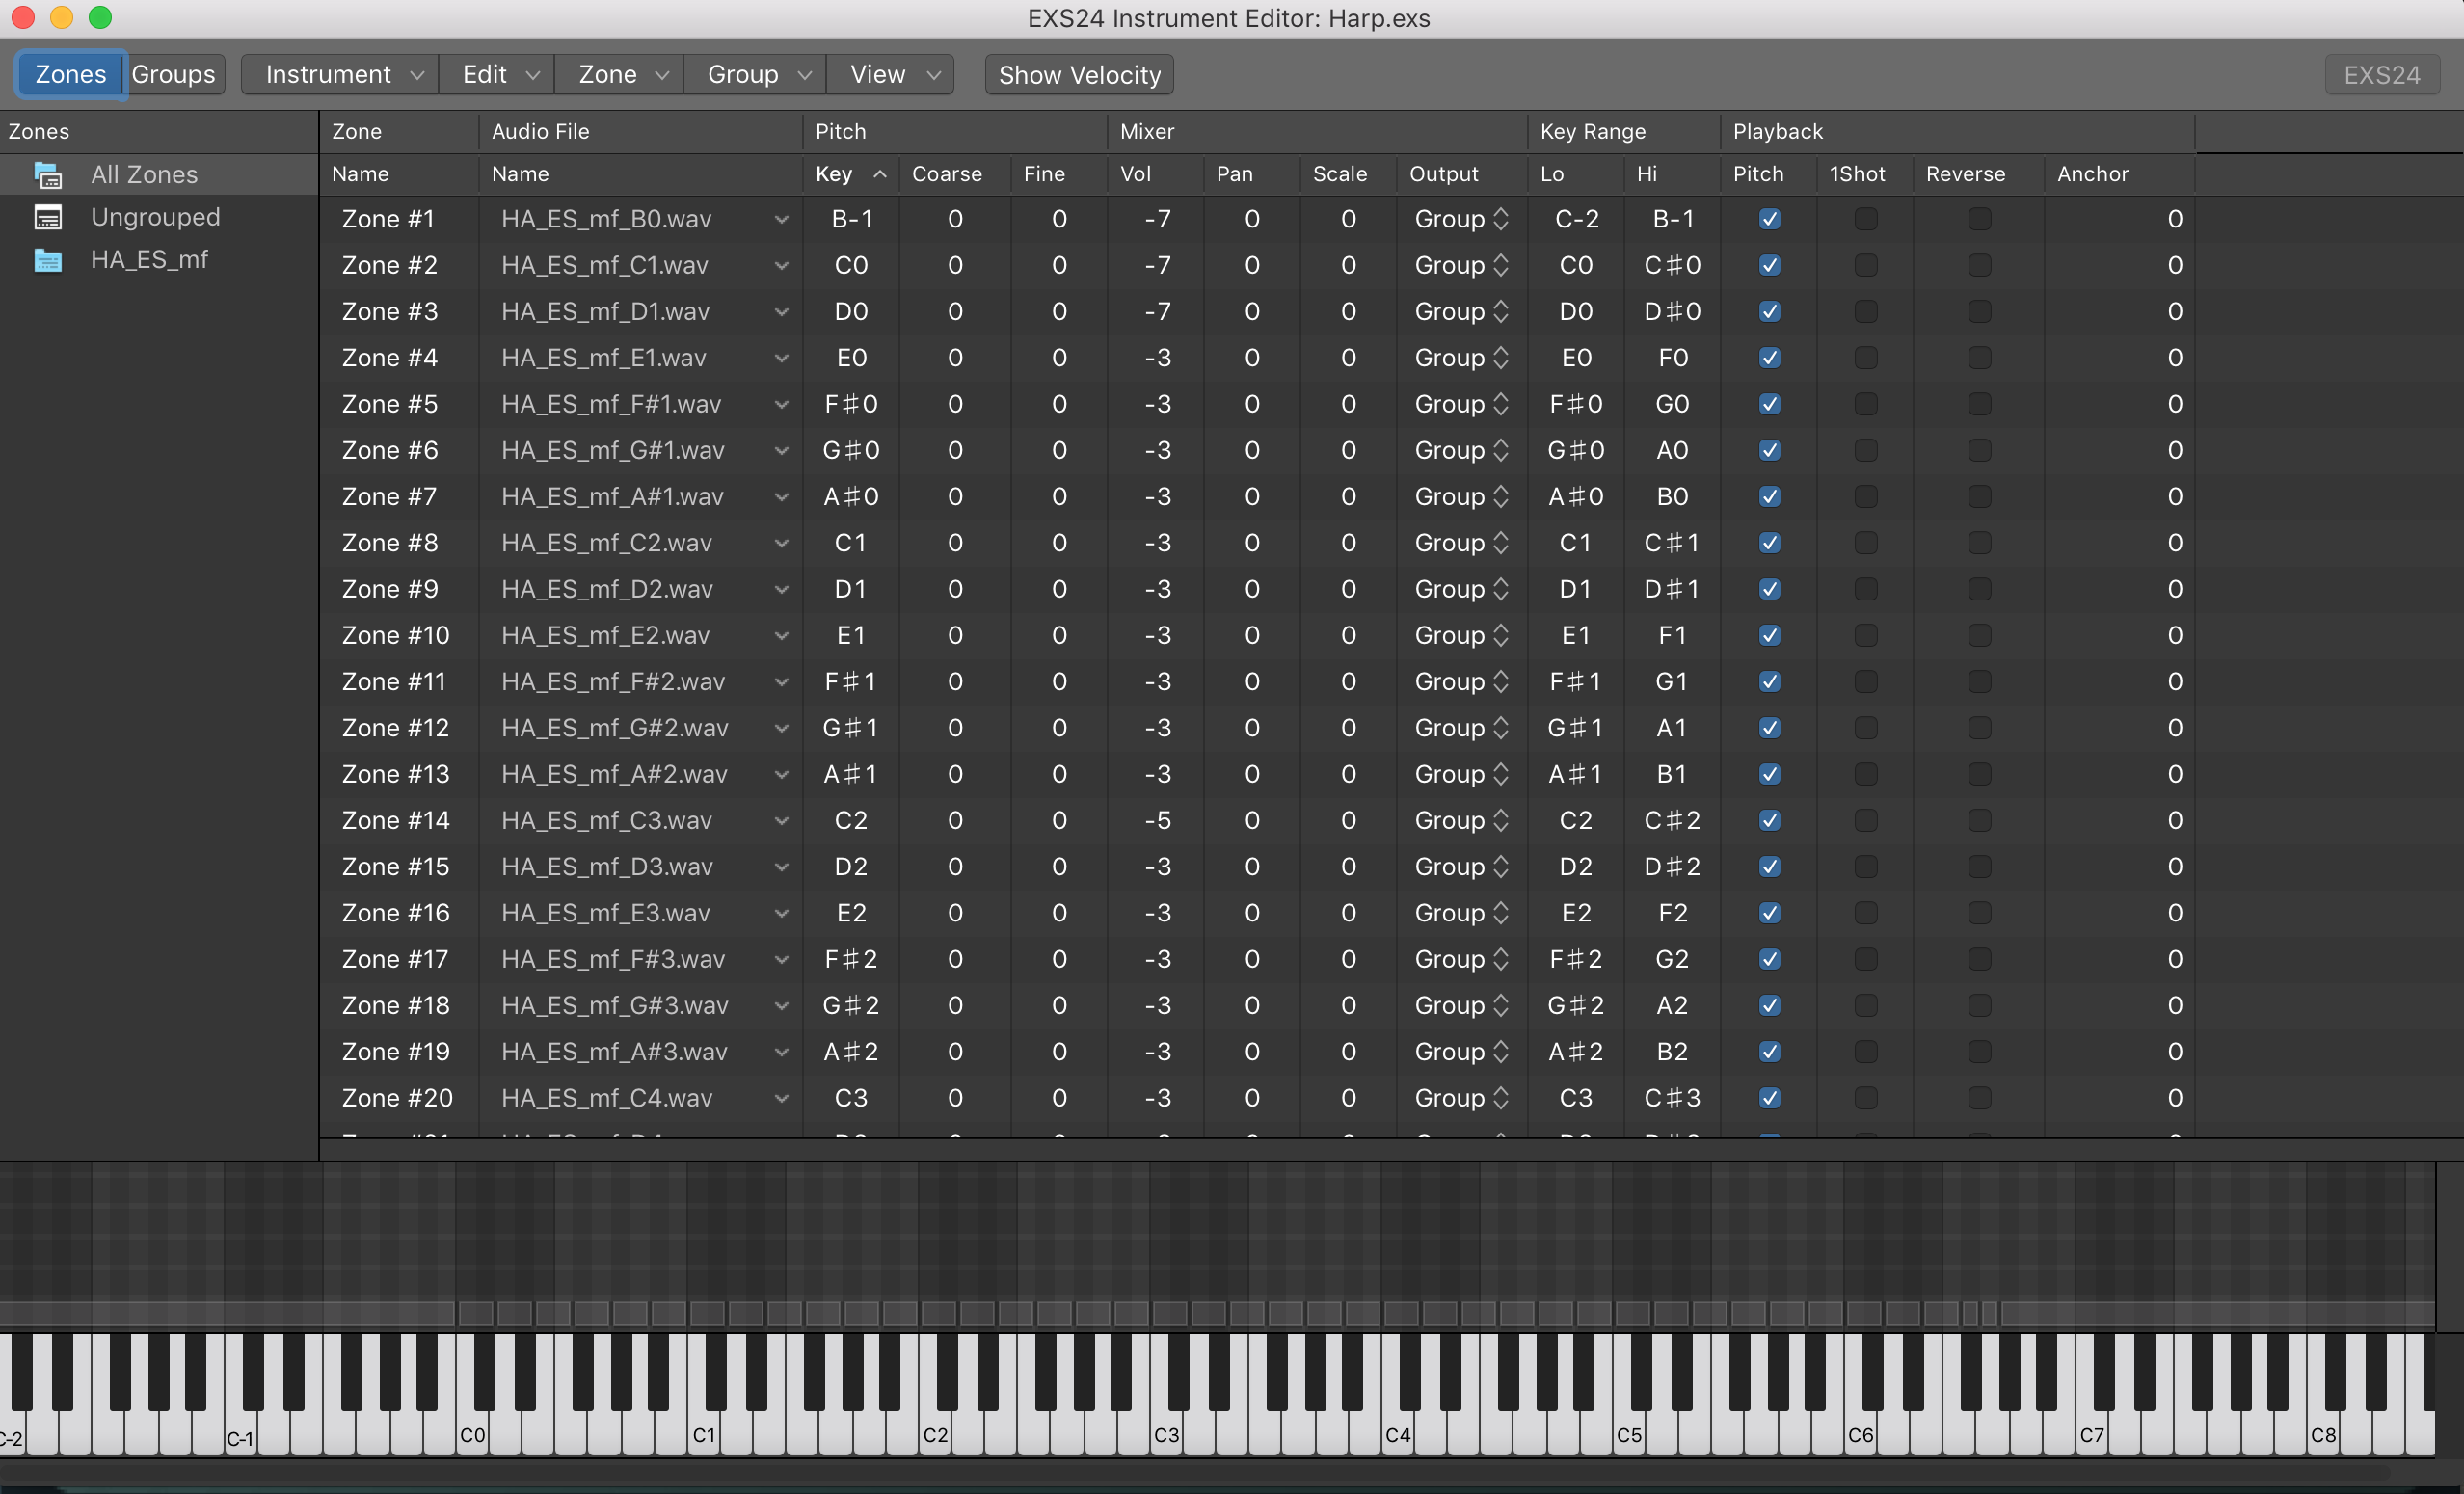Screen dimensions: 2464x1494
Task: Switch to the Groups tab
Action: coord(173,75)
